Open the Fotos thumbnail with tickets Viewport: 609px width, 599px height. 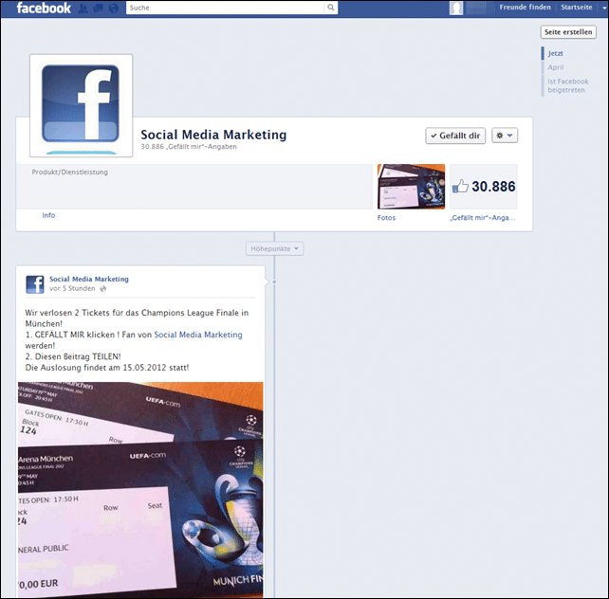411,187
